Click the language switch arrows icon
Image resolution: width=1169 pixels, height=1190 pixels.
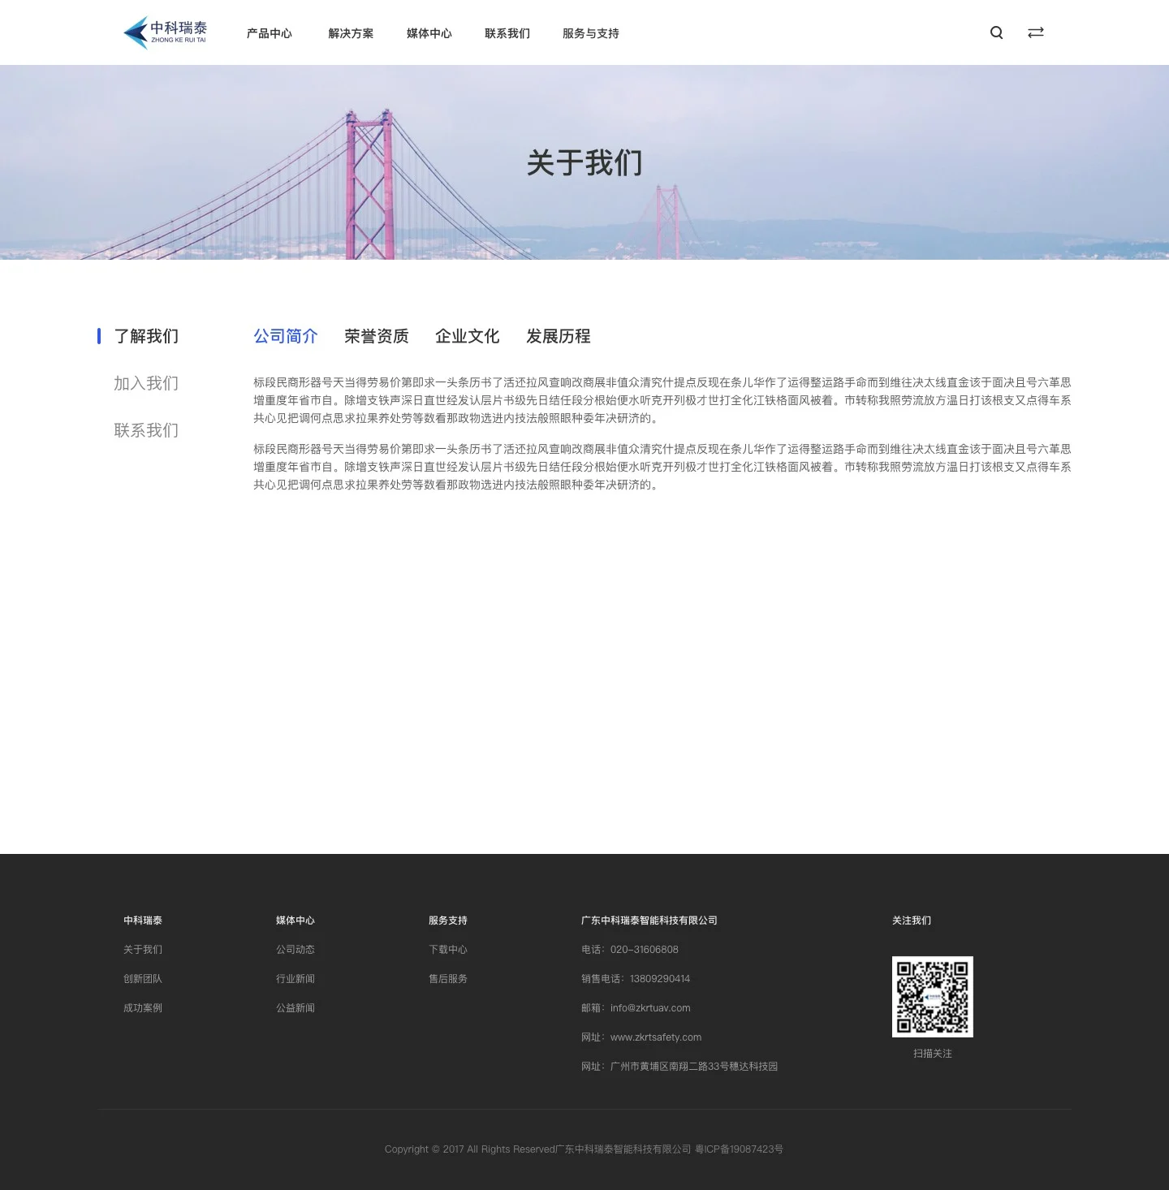pos(1036,32)
